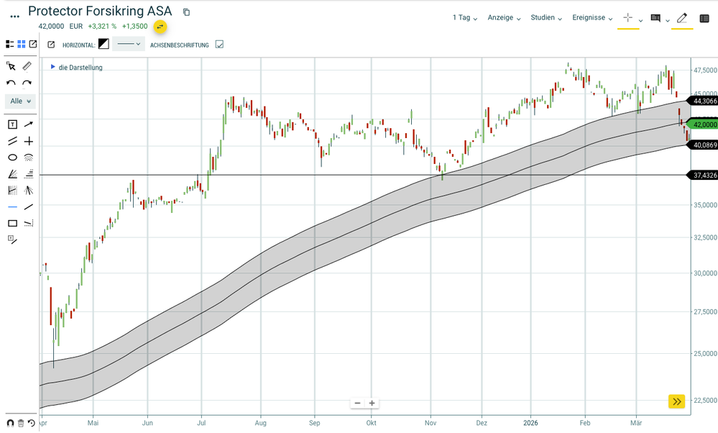
Task: Open the Anzeige menu
Action: point(504,17)
